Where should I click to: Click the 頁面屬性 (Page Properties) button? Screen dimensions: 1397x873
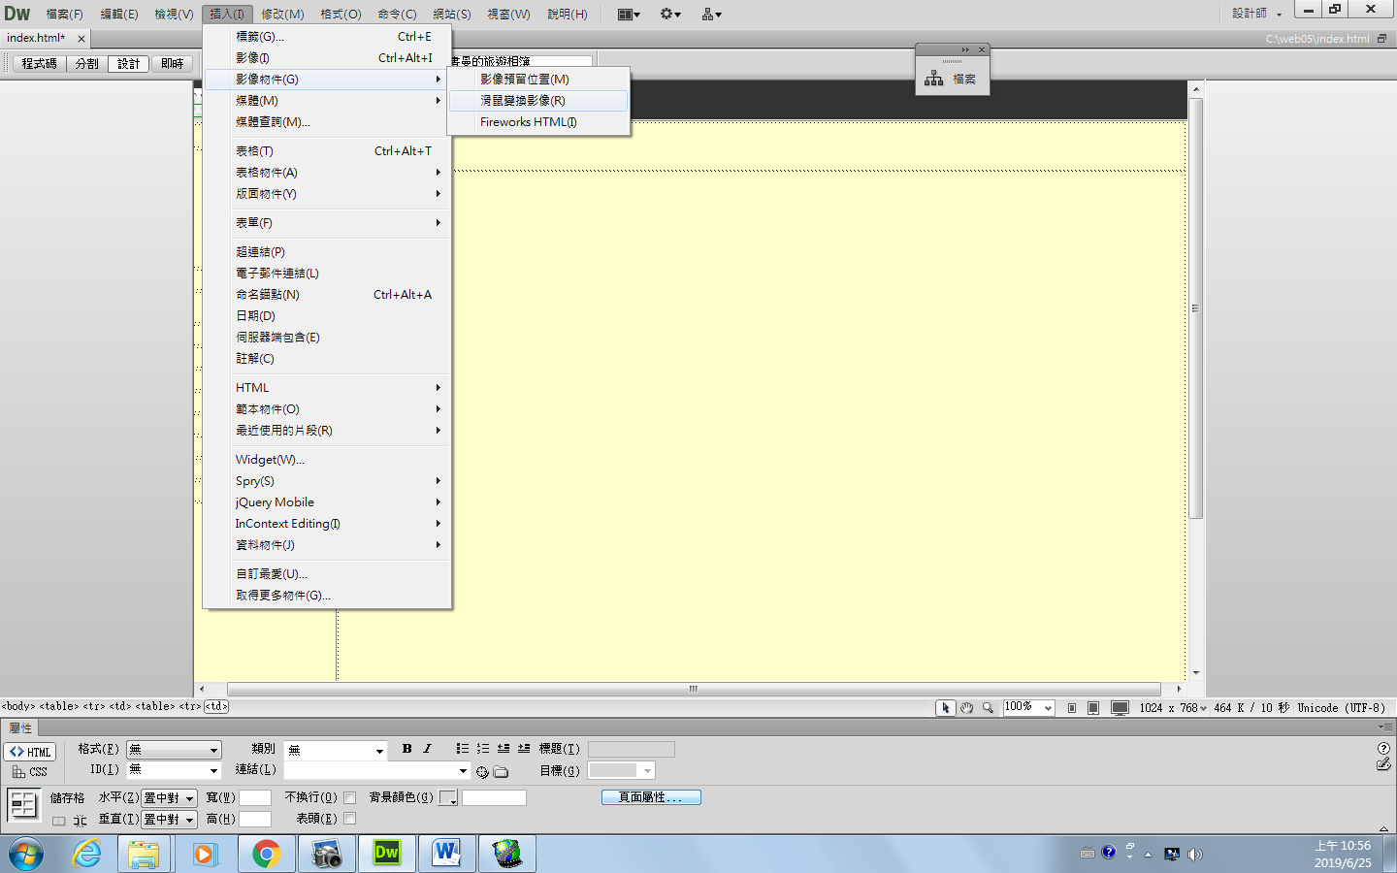(650, 797)
